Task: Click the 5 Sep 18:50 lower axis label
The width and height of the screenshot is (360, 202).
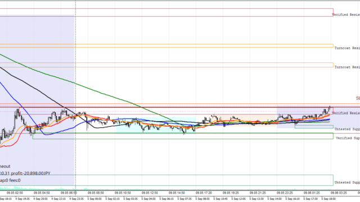Action: [x=328, y=199]
